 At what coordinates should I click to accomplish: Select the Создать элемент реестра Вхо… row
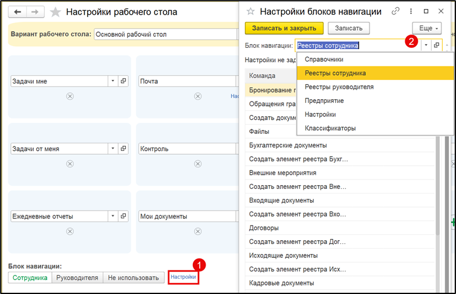click(x=340, y=214)
